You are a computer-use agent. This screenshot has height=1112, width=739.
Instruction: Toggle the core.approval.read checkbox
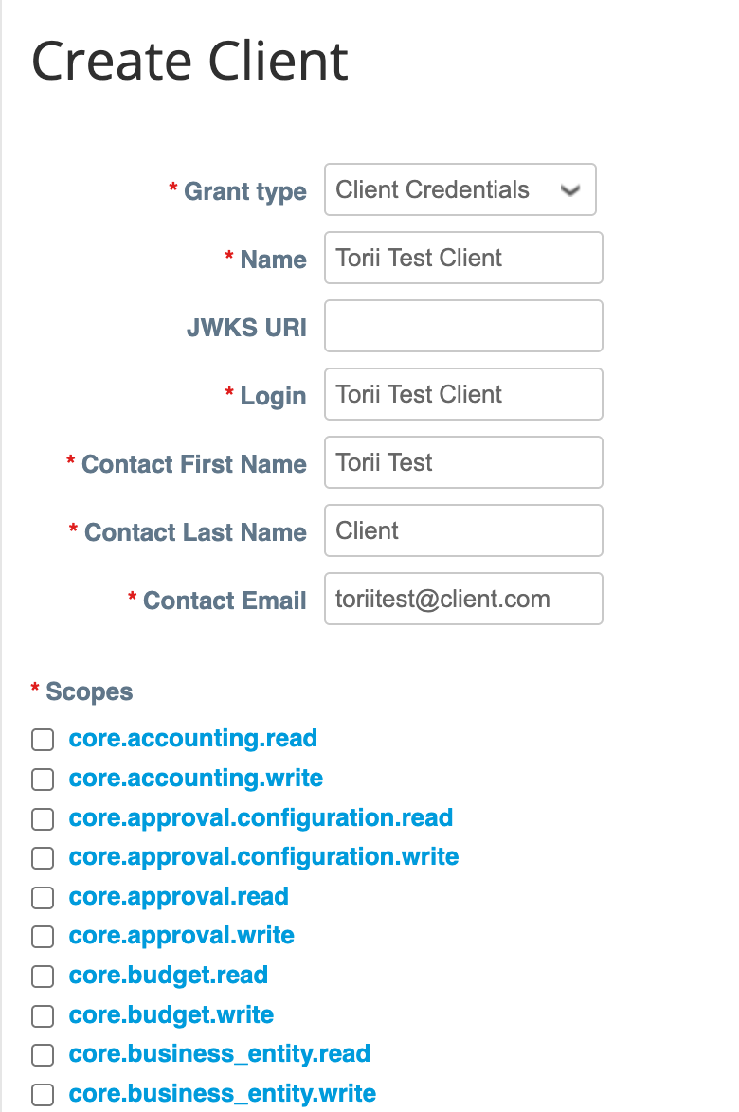pos(43,897)
